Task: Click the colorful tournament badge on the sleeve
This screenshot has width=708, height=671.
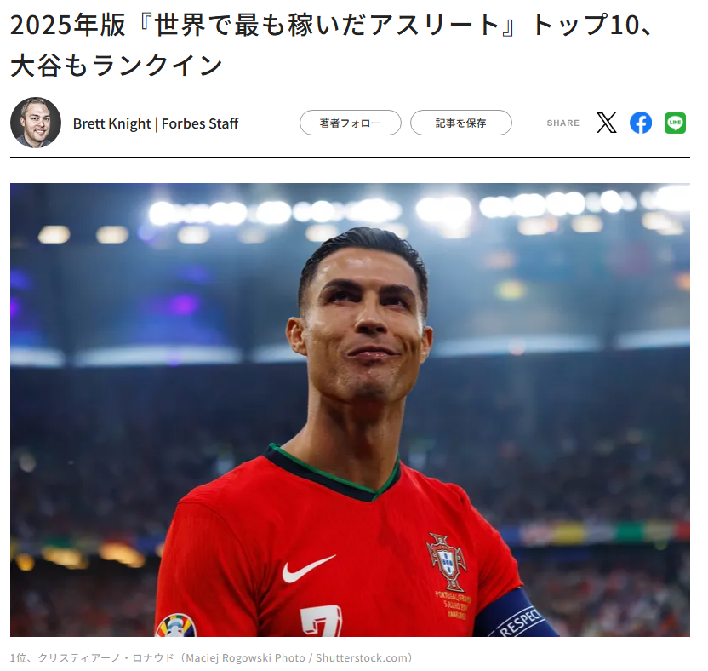Action: click(176, 625)
